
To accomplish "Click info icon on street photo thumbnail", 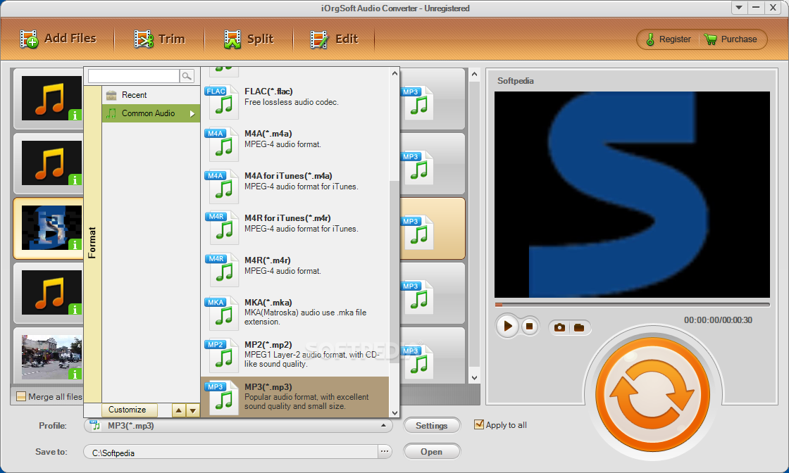I will 75,374.
